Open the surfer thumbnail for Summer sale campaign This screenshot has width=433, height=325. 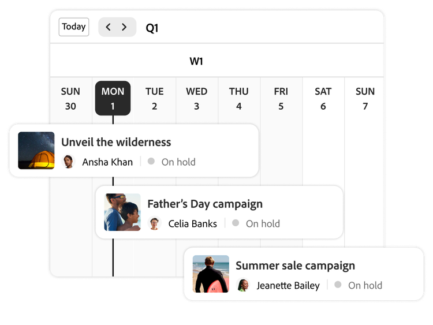(211, 274)
